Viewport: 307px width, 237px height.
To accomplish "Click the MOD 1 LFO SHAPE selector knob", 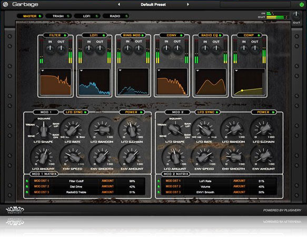I will 44,130.
